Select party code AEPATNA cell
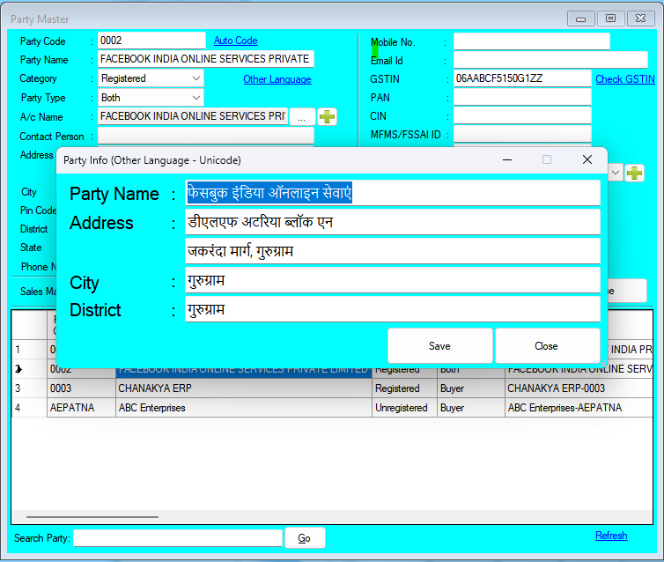664x562 pixels. 81,408
